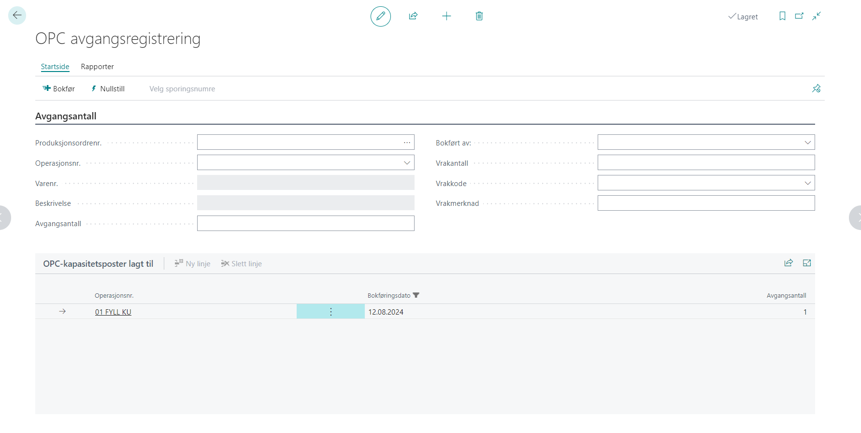Screen dimensions: 861x433
Task: Click the Bokfør action button
Action: [59, 89]
